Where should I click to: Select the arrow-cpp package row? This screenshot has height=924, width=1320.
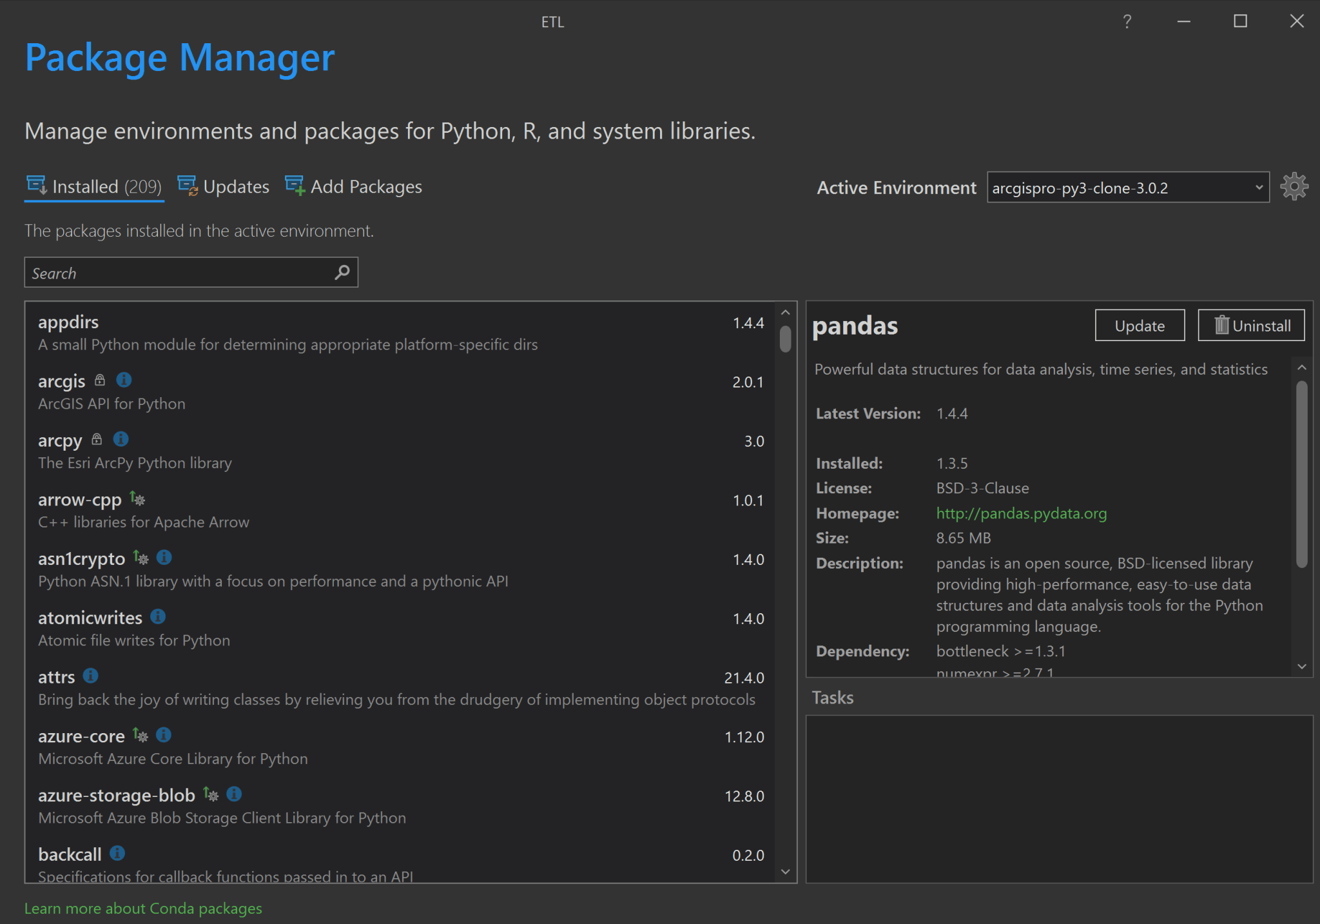tap(400, 510)
